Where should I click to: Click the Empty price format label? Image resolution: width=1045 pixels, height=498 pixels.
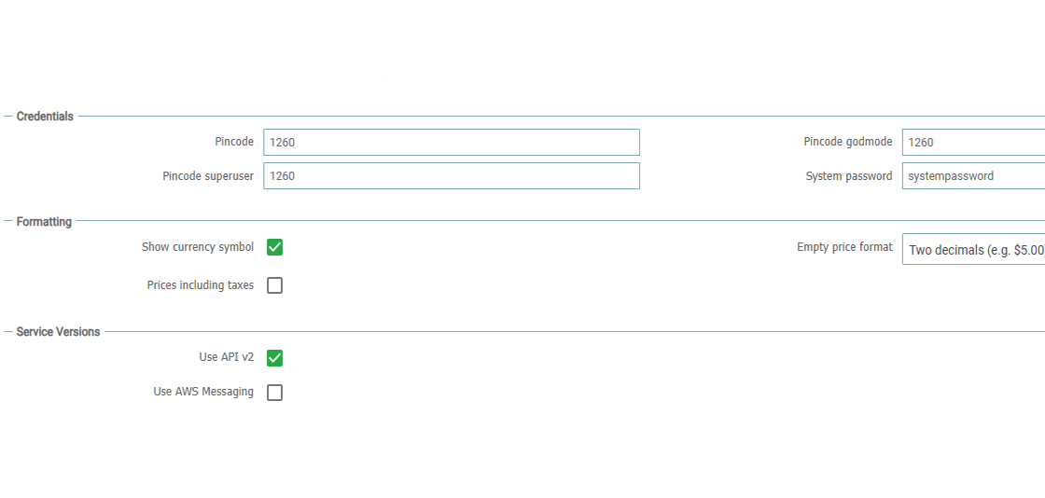coord(844,247)
